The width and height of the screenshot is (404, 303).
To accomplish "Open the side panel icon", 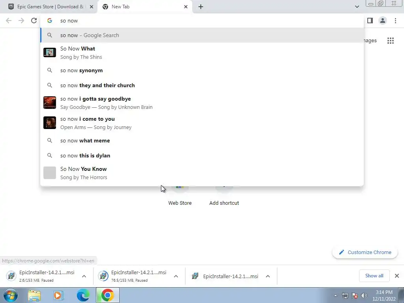I will click(370, 21).
